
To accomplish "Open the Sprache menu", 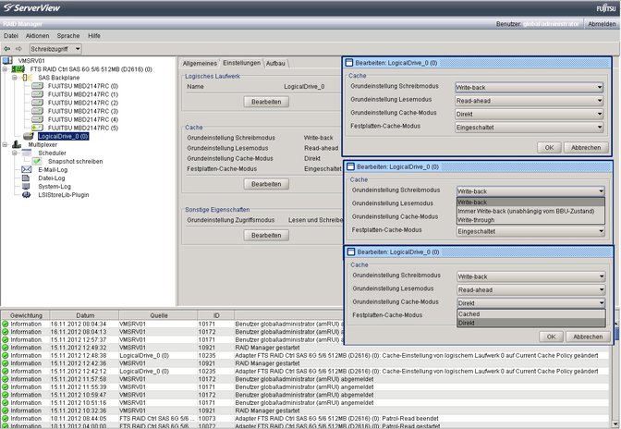I will click(x=68, y=36).
